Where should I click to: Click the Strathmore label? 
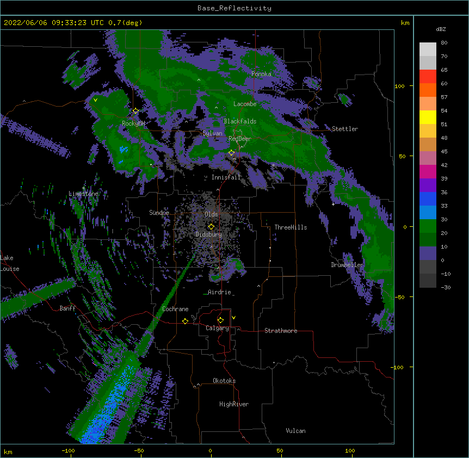pyautogui.click(x=281, y=331)
